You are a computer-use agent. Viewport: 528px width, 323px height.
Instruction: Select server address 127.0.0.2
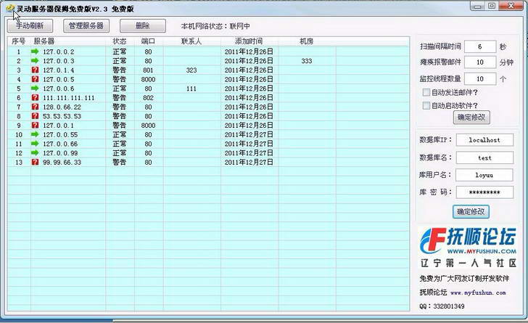59,52
